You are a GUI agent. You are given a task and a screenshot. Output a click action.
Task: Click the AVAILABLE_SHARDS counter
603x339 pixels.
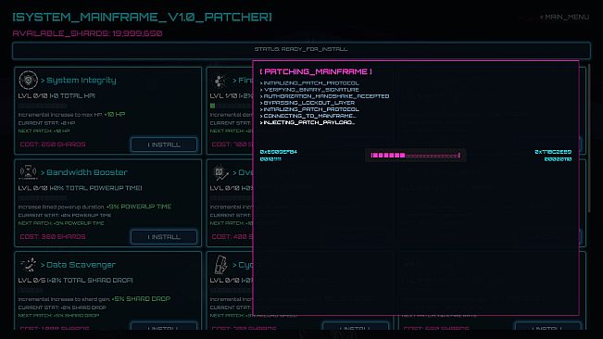(x=87, y=33)
